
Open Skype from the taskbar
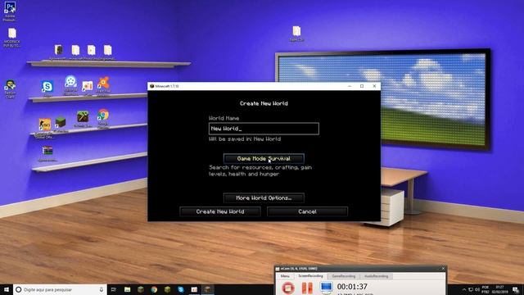pyautogui.click(x=181, y=289)
